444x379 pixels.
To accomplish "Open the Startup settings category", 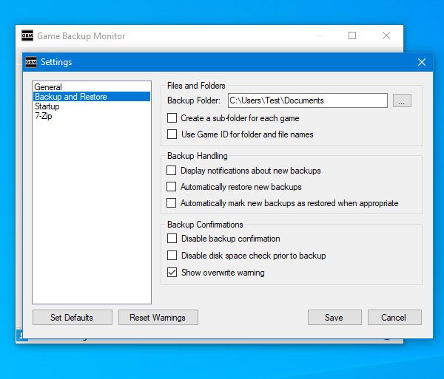I will 92,106.
